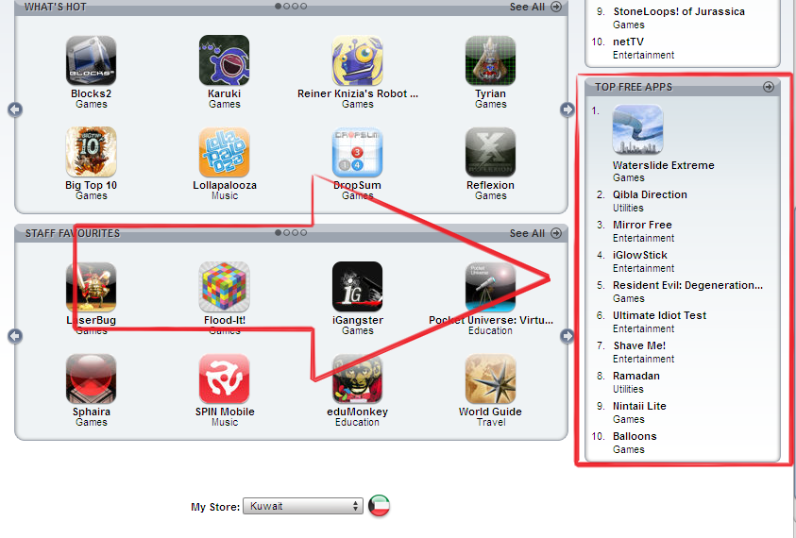Go to next What's Hot page
The width and height of the screenshot is (796, 538).
567,109
